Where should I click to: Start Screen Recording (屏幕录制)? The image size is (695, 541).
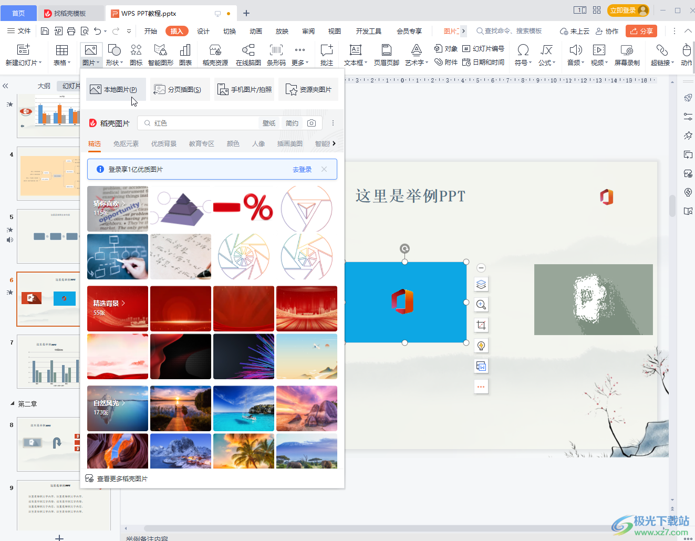(627, 55)
